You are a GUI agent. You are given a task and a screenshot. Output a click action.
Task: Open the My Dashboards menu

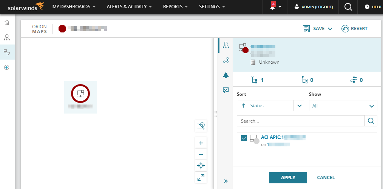(74, 7)
